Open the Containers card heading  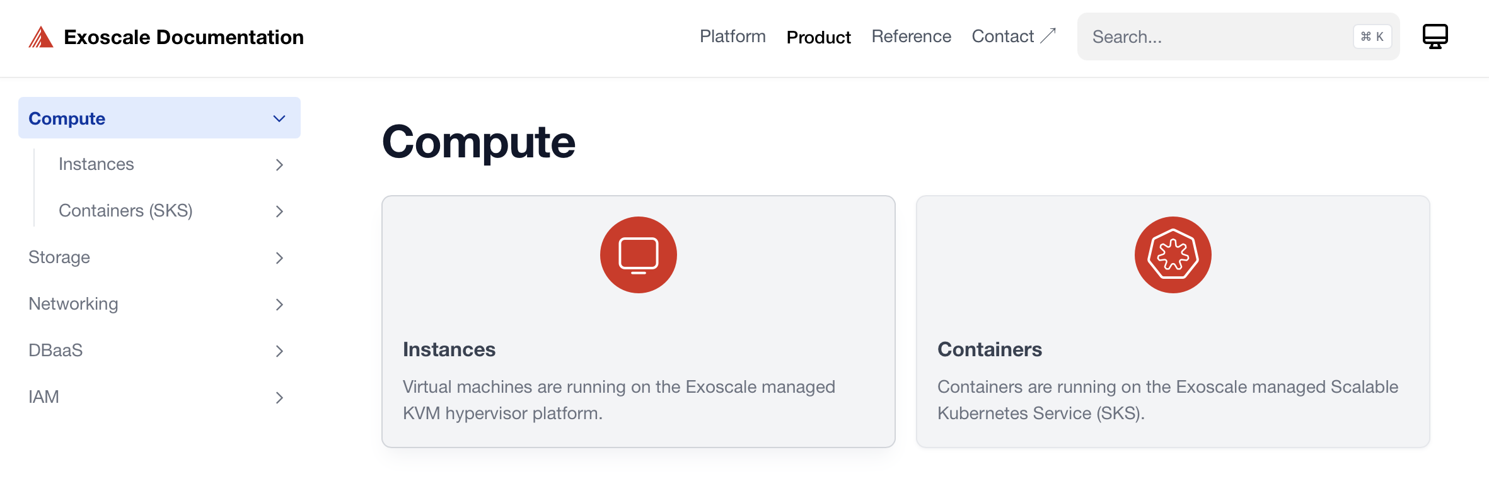click(990, 349)
